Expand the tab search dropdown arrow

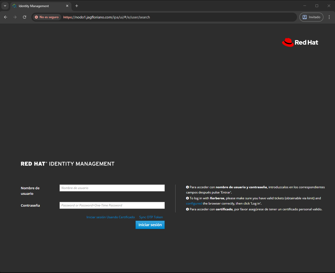(x=5, y=6)
